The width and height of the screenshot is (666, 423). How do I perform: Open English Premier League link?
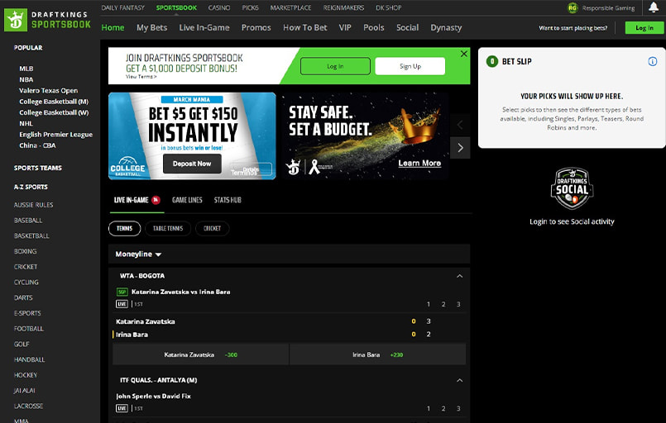(55, 135)
